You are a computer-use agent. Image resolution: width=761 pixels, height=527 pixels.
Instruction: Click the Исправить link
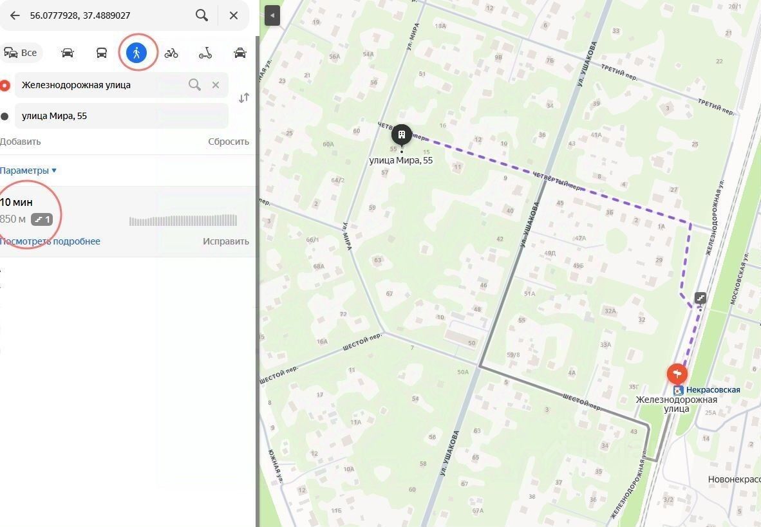click(x=226, y=241)
